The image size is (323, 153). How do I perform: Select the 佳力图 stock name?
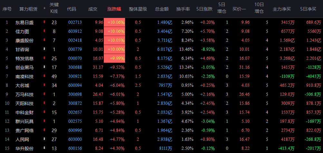(x=22, y=32)
